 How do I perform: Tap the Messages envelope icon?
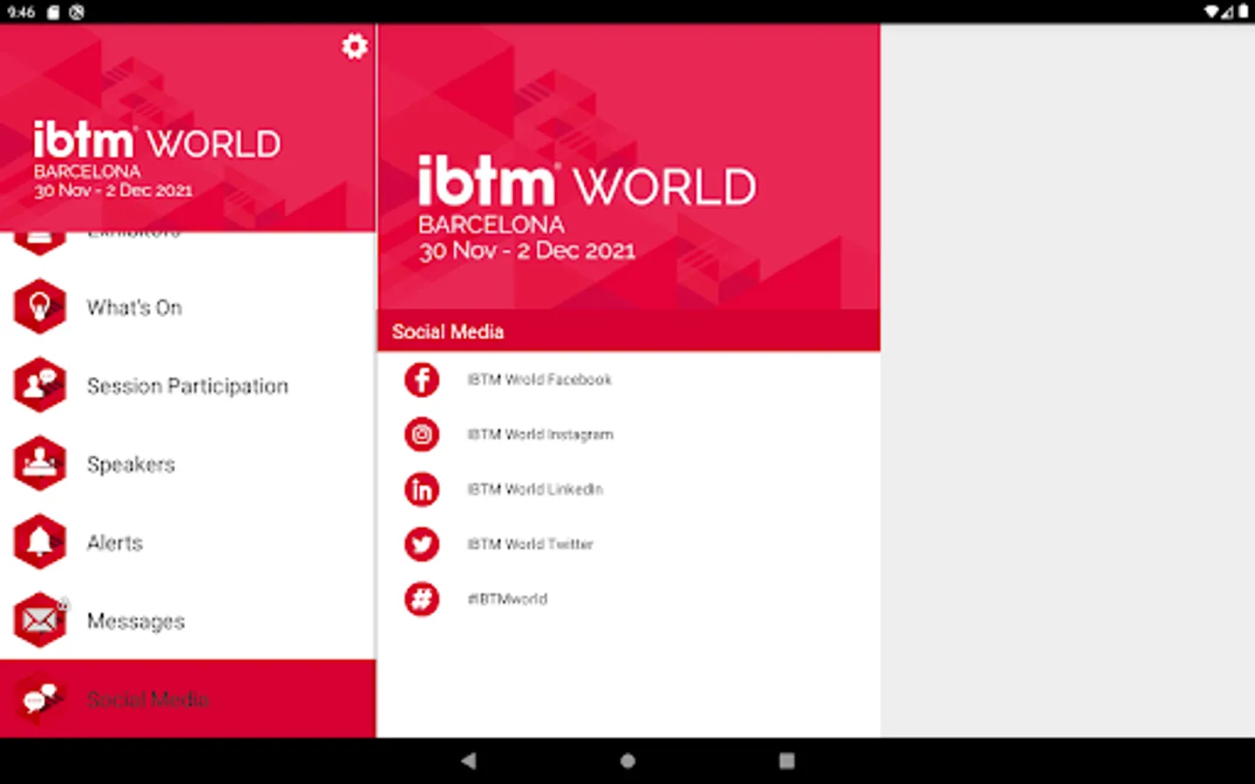40,620
